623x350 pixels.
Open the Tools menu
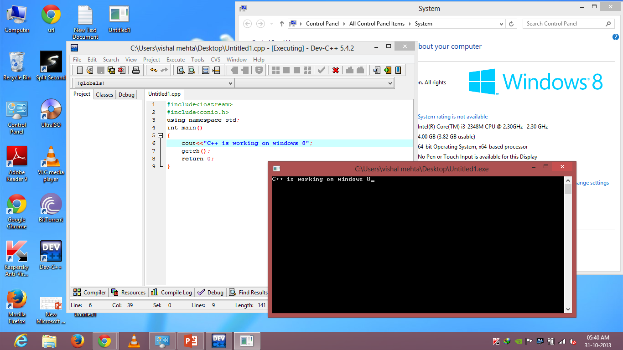[197, 59]
